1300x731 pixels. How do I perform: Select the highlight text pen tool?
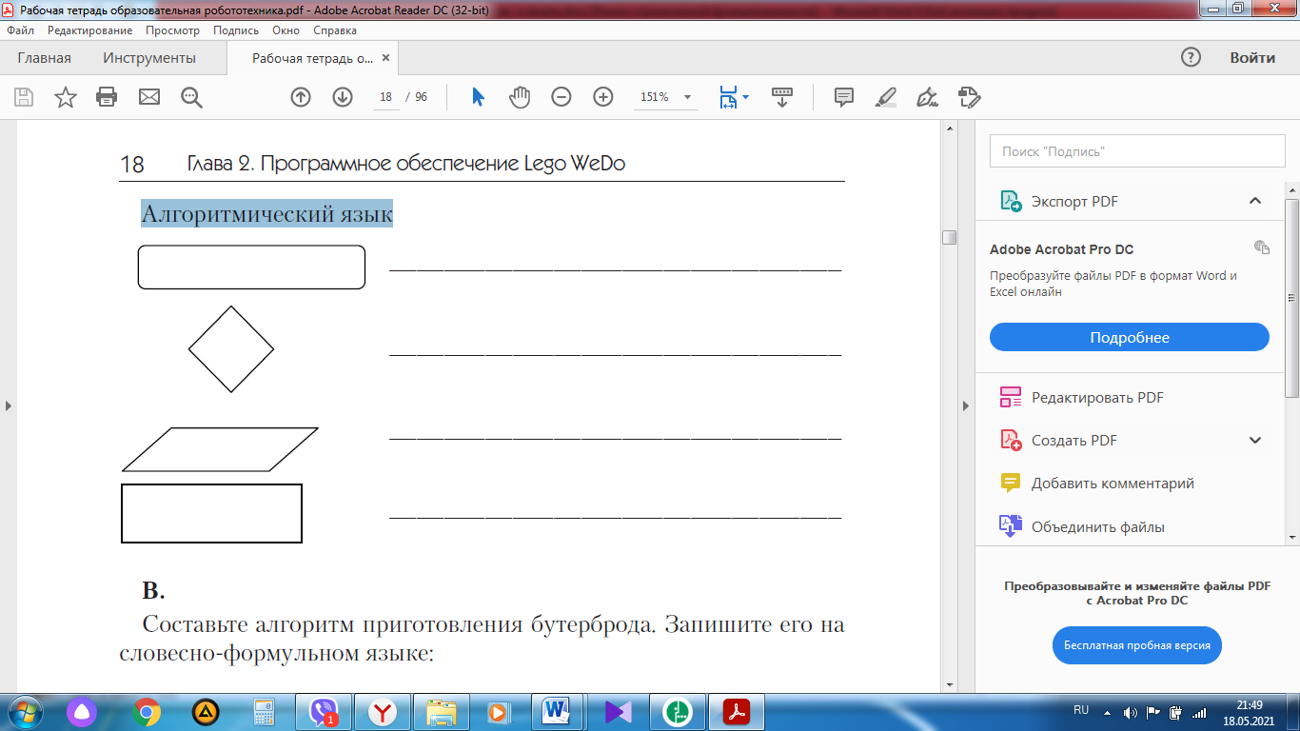tap(885, 97)
